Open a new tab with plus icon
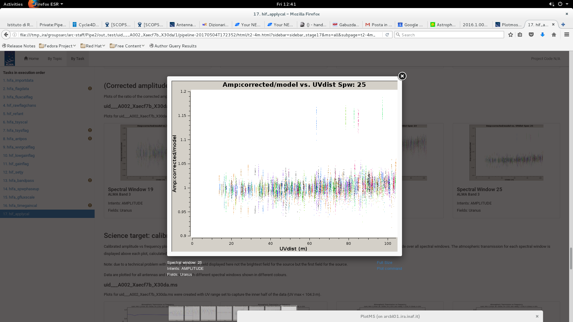Image resolution: width=573 pixels, height=322 pixels. [563, 24]
